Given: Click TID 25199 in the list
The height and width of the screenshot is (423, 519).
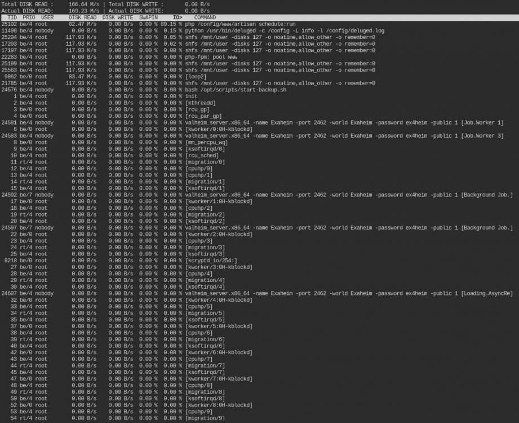Looking at the screenshot, I should (9, 64).
